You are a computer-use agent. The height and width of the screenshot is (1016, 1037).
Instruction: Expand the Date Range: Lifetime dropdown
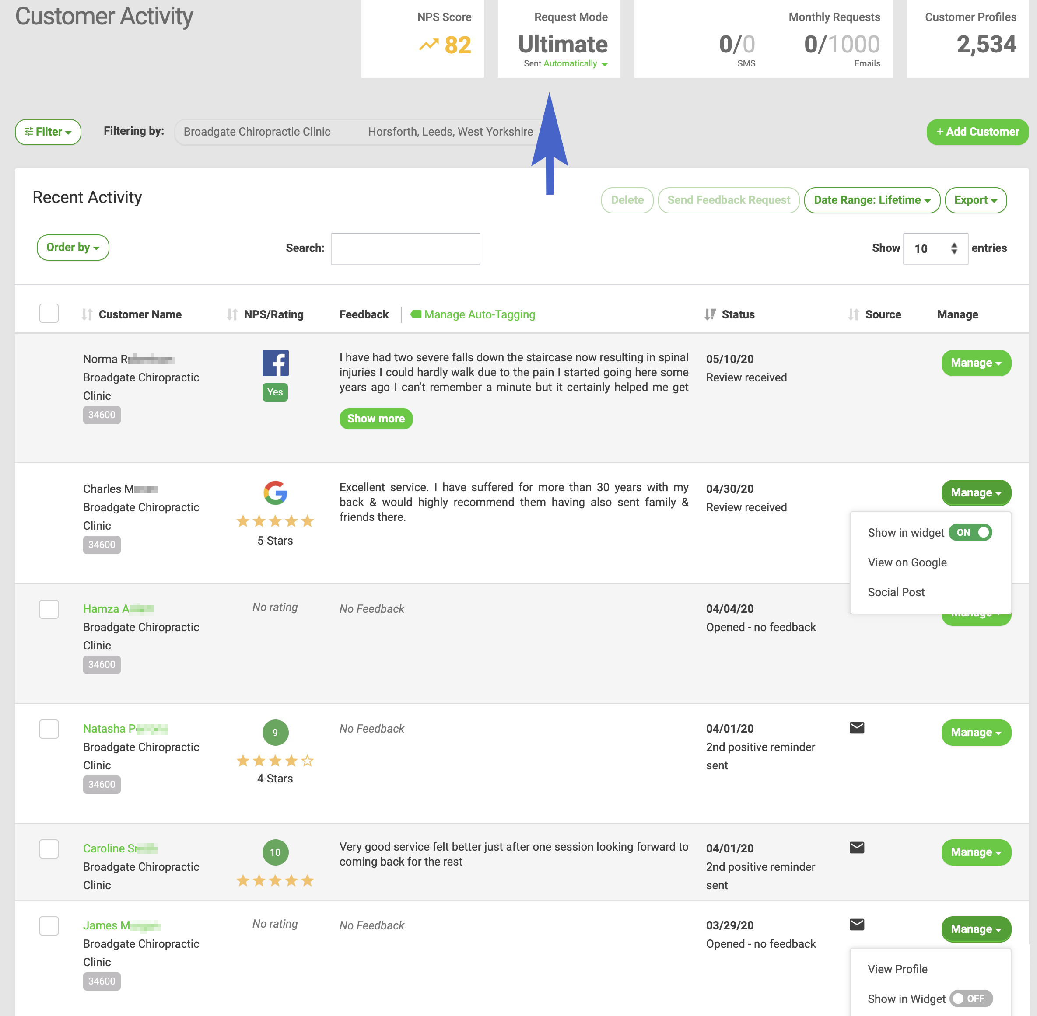[872, 200]
